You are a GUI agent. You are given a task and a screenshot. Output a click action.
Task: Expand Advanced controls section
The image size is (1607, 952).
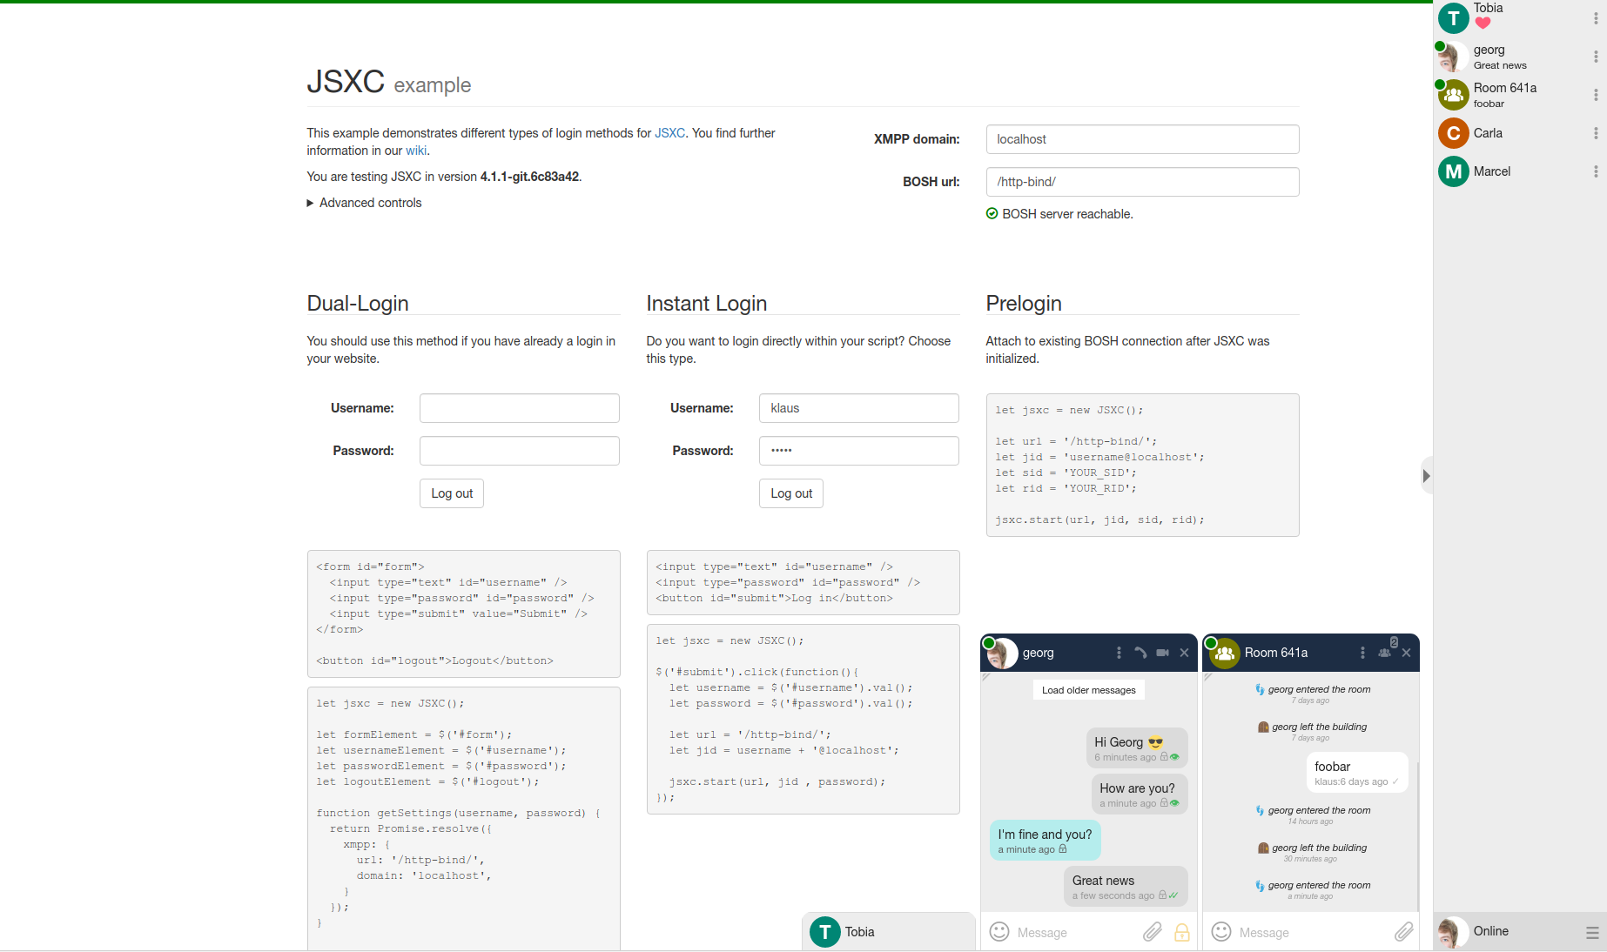[x=364, y=203]
